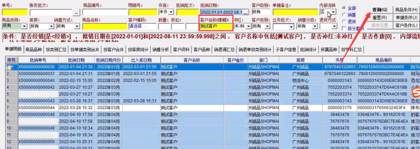Select the 退货 radio button
The width and height of the screenshot is (420, 149).
(x=344, y=22)
